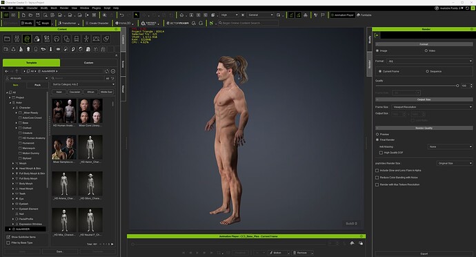Click the Turntable toolbar icon
The height and width of the screenshot is (257, 476).
pos(364,15)
